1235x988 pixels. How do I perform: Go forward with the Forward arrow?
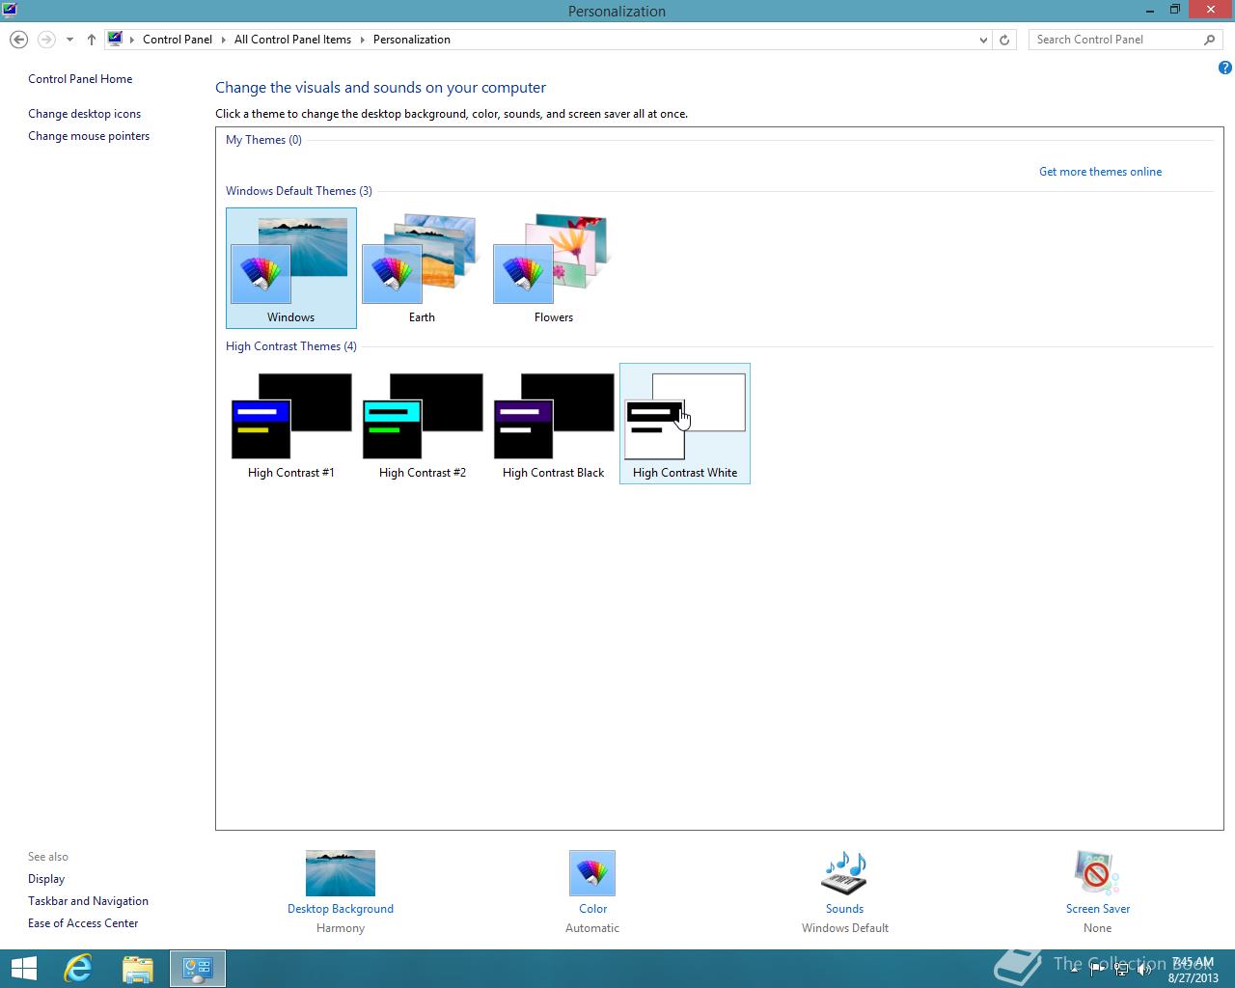[x=45, y=40]
